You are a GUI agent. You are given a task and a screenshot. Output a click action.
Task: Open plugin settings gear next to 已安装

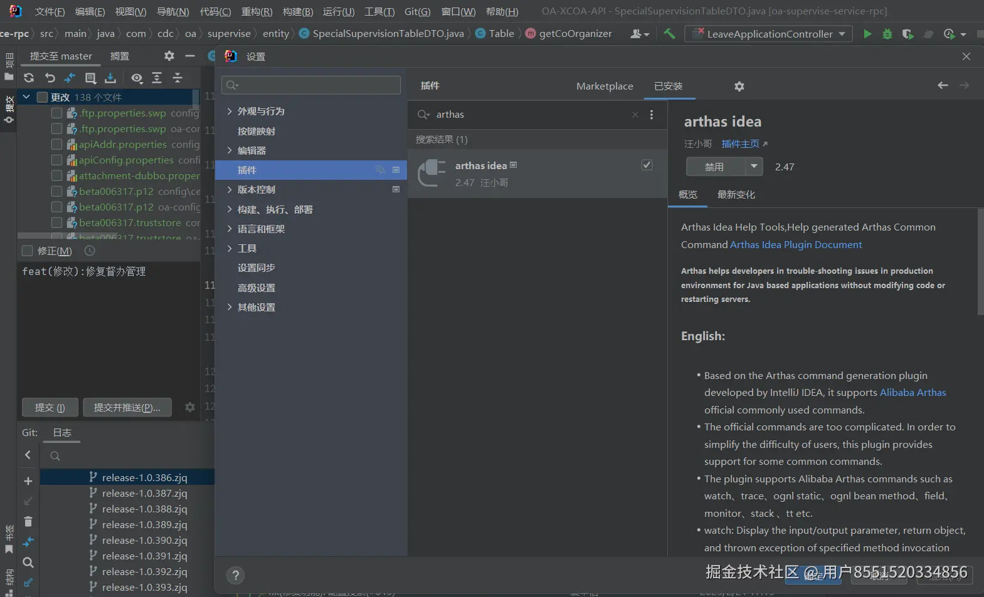pyautogui.click(x=739, y=86)
